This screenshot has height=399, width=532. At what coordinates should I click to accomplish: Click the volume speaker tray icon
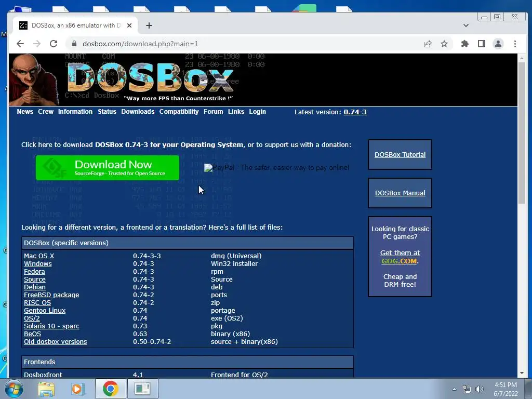[479, 389]
